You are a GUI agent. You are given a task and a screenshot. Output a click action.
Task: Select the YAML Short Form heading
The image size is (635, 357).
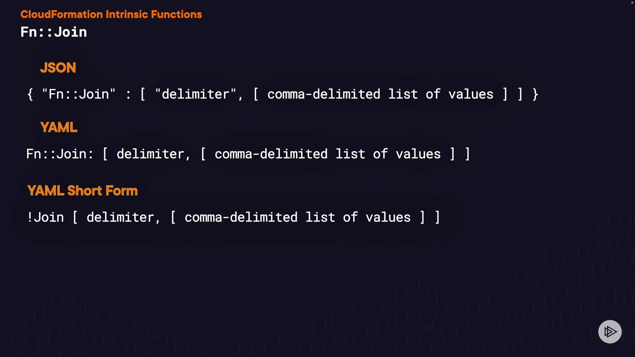(x=82, y=191)
